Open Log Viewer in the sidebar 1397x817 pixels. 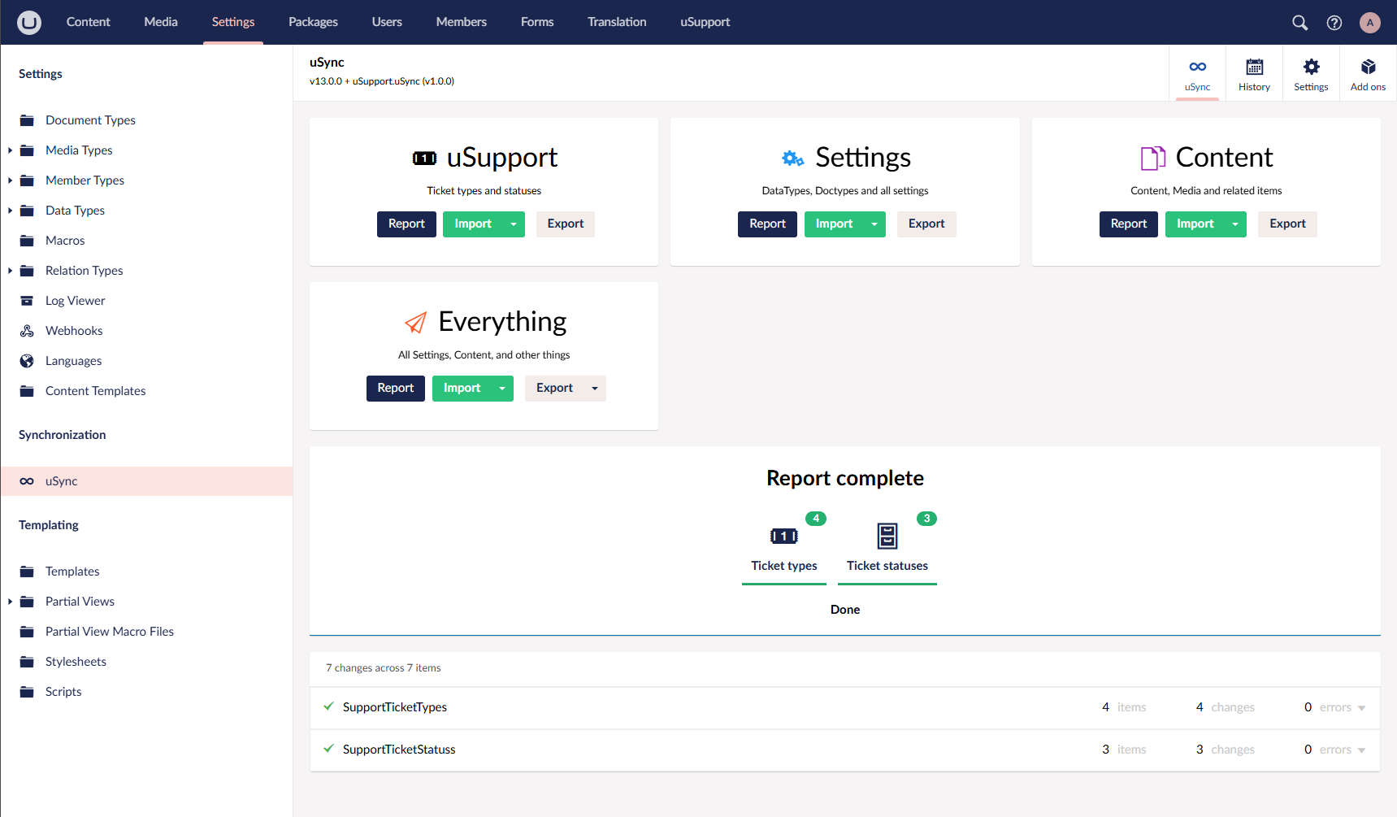(x=75, y=301)
